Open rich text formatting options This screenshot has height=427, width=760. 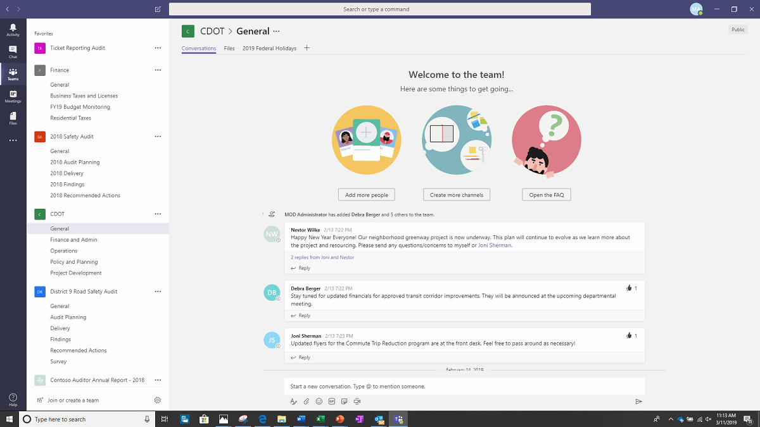click(x=293, y=401)
